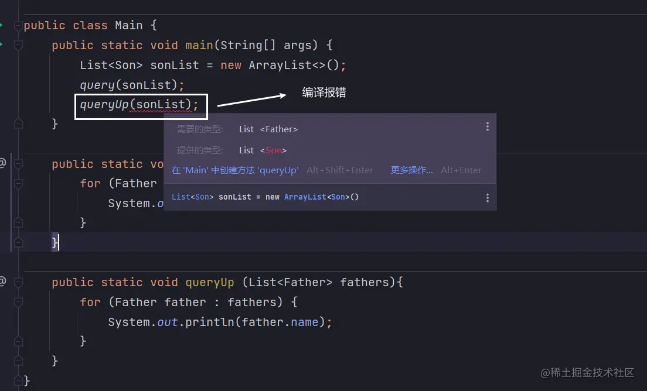Click List<Father> in the queryUp signature

pos(291,282)
